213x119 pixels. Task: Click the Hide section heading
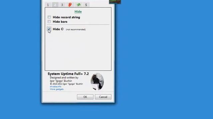click(x=78, y=12)
